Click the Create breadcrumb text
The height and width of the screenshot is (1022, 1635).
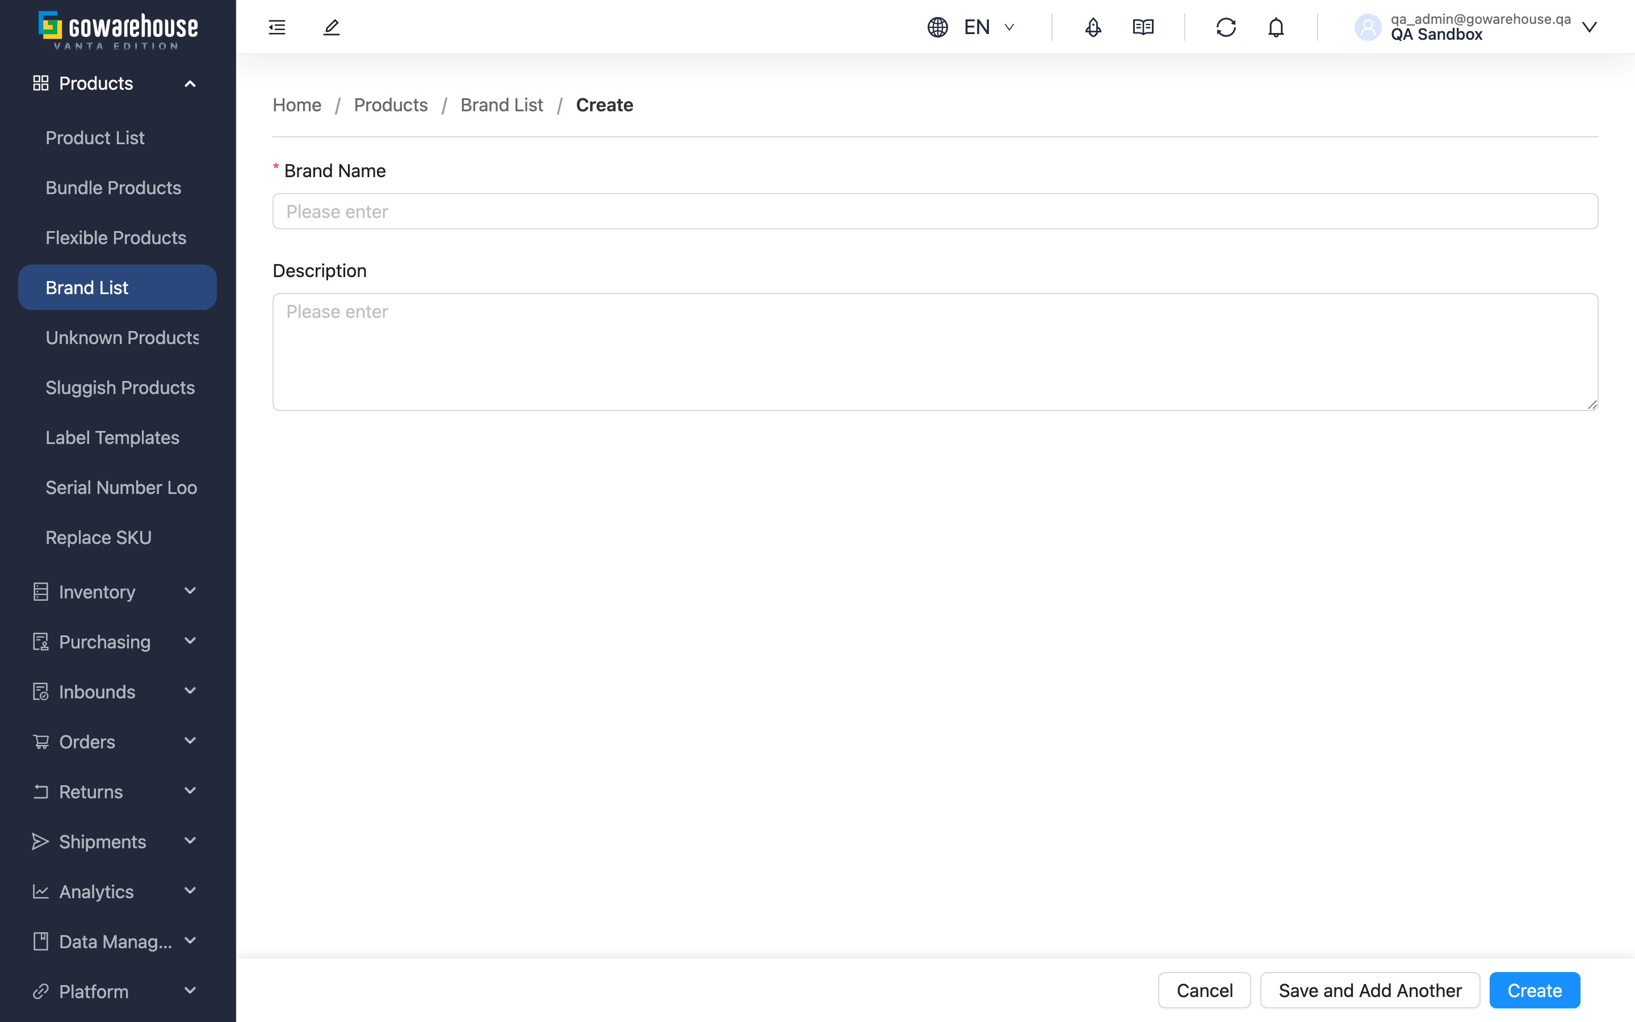point(605,105)
